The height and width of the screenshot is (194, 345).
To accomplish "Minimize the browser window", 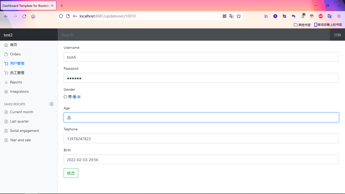I will click(316, 6).
